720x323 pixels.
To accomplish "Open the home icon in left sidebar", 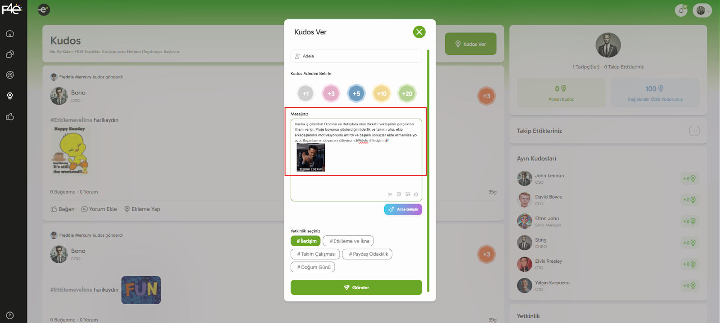I will 10,34.
